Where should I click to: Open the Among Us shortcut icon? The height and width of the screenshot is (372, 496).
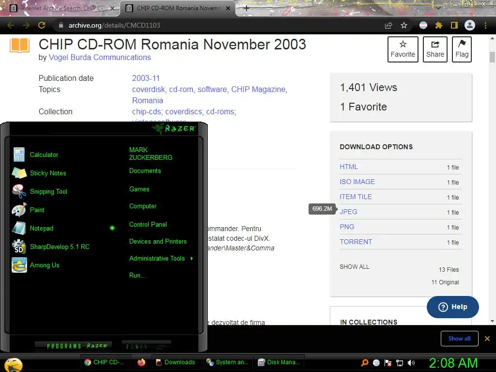19,265
